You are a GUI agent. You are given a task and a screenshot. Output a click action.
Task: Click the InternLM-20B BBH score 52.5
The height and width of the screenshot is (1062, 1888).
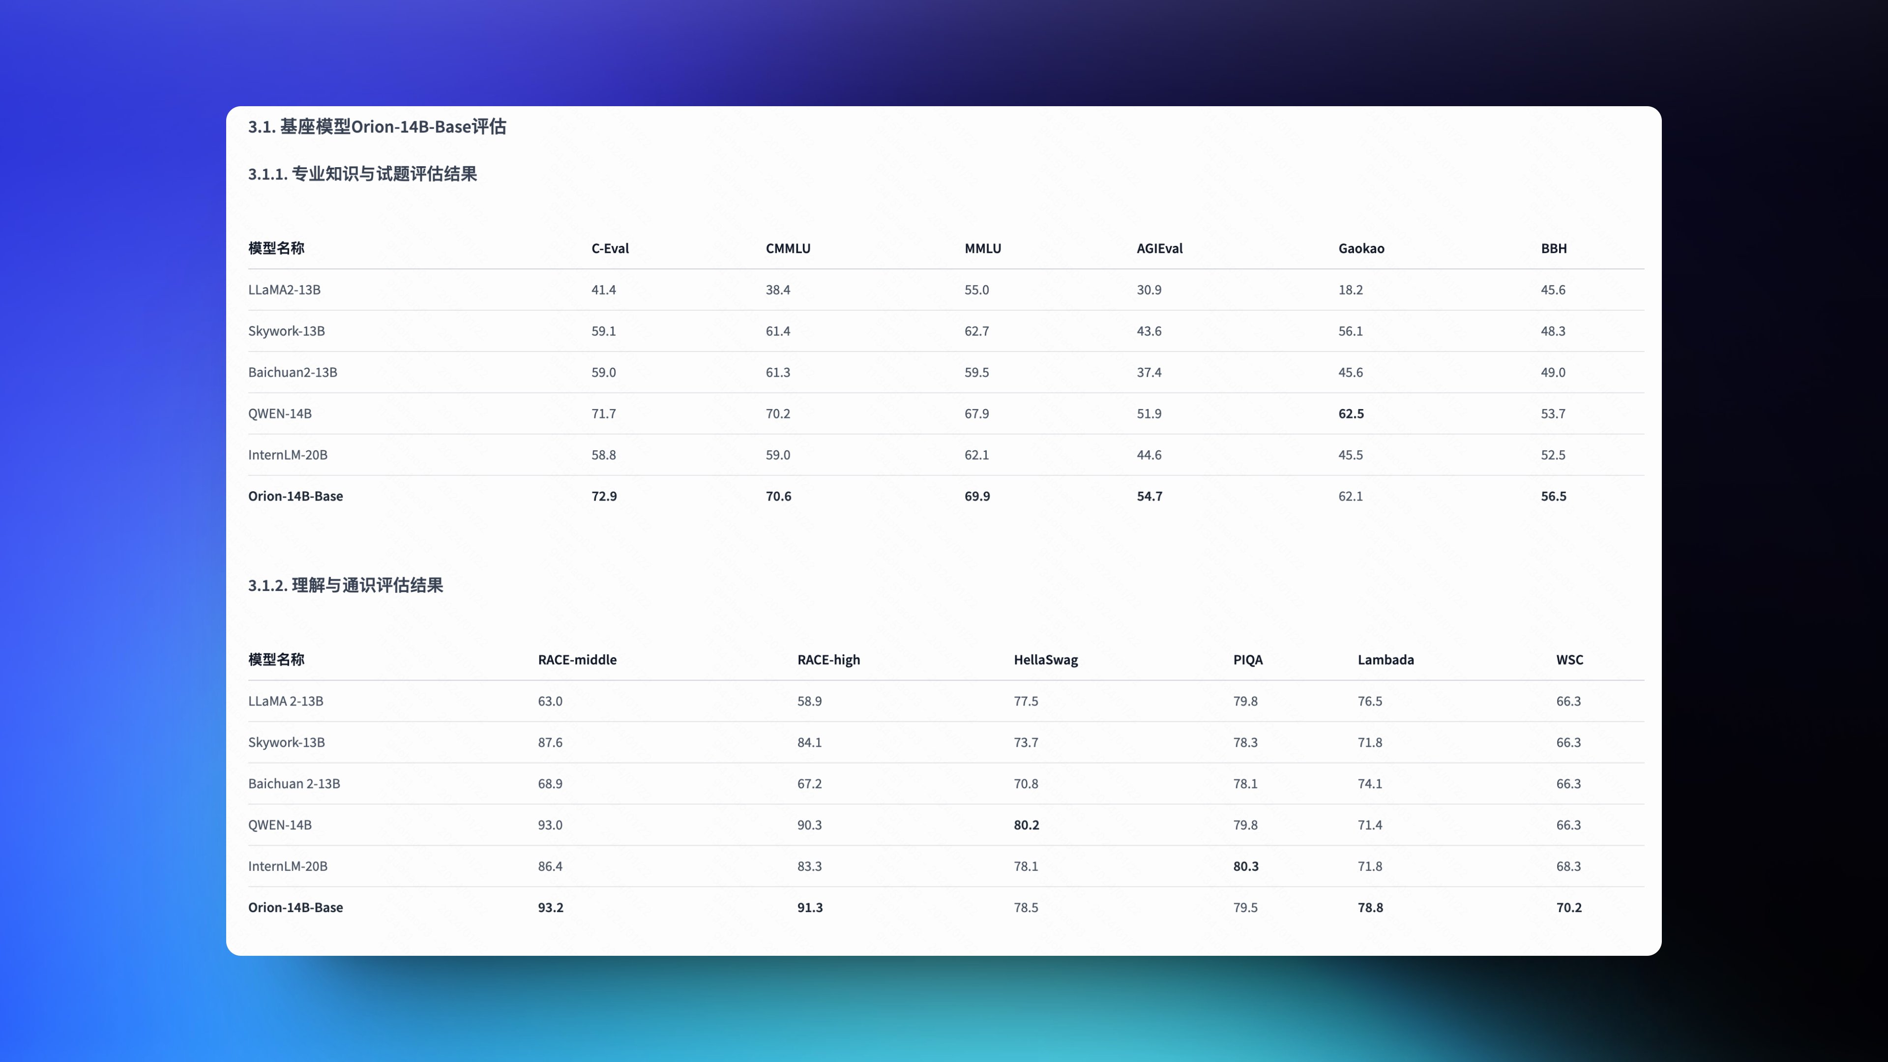click(x=1552, y=455)
